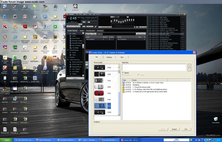Image resolution: width=222 pixels, height=142 pixels.
Task: Click Winamp library Search field
Action: coord(119,34)
